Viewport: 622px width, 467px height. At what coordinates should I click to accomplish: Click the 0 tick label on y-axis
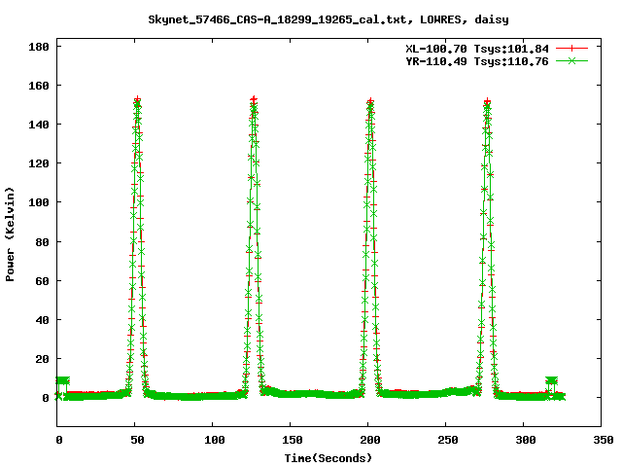(44, 397)
